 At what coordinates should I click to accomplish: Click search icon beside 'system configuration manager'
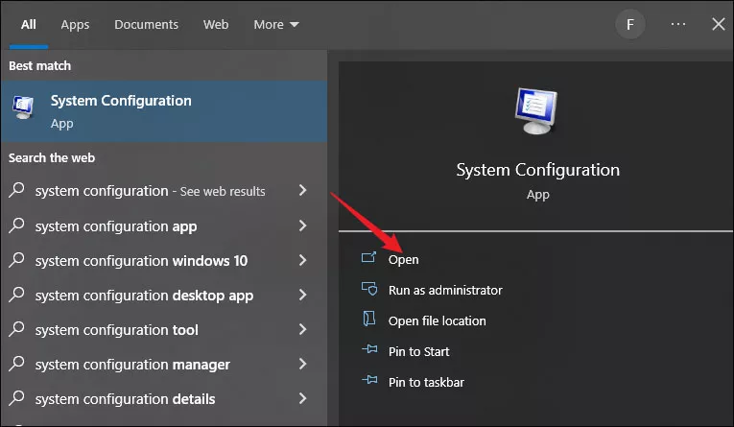[16, 364]
